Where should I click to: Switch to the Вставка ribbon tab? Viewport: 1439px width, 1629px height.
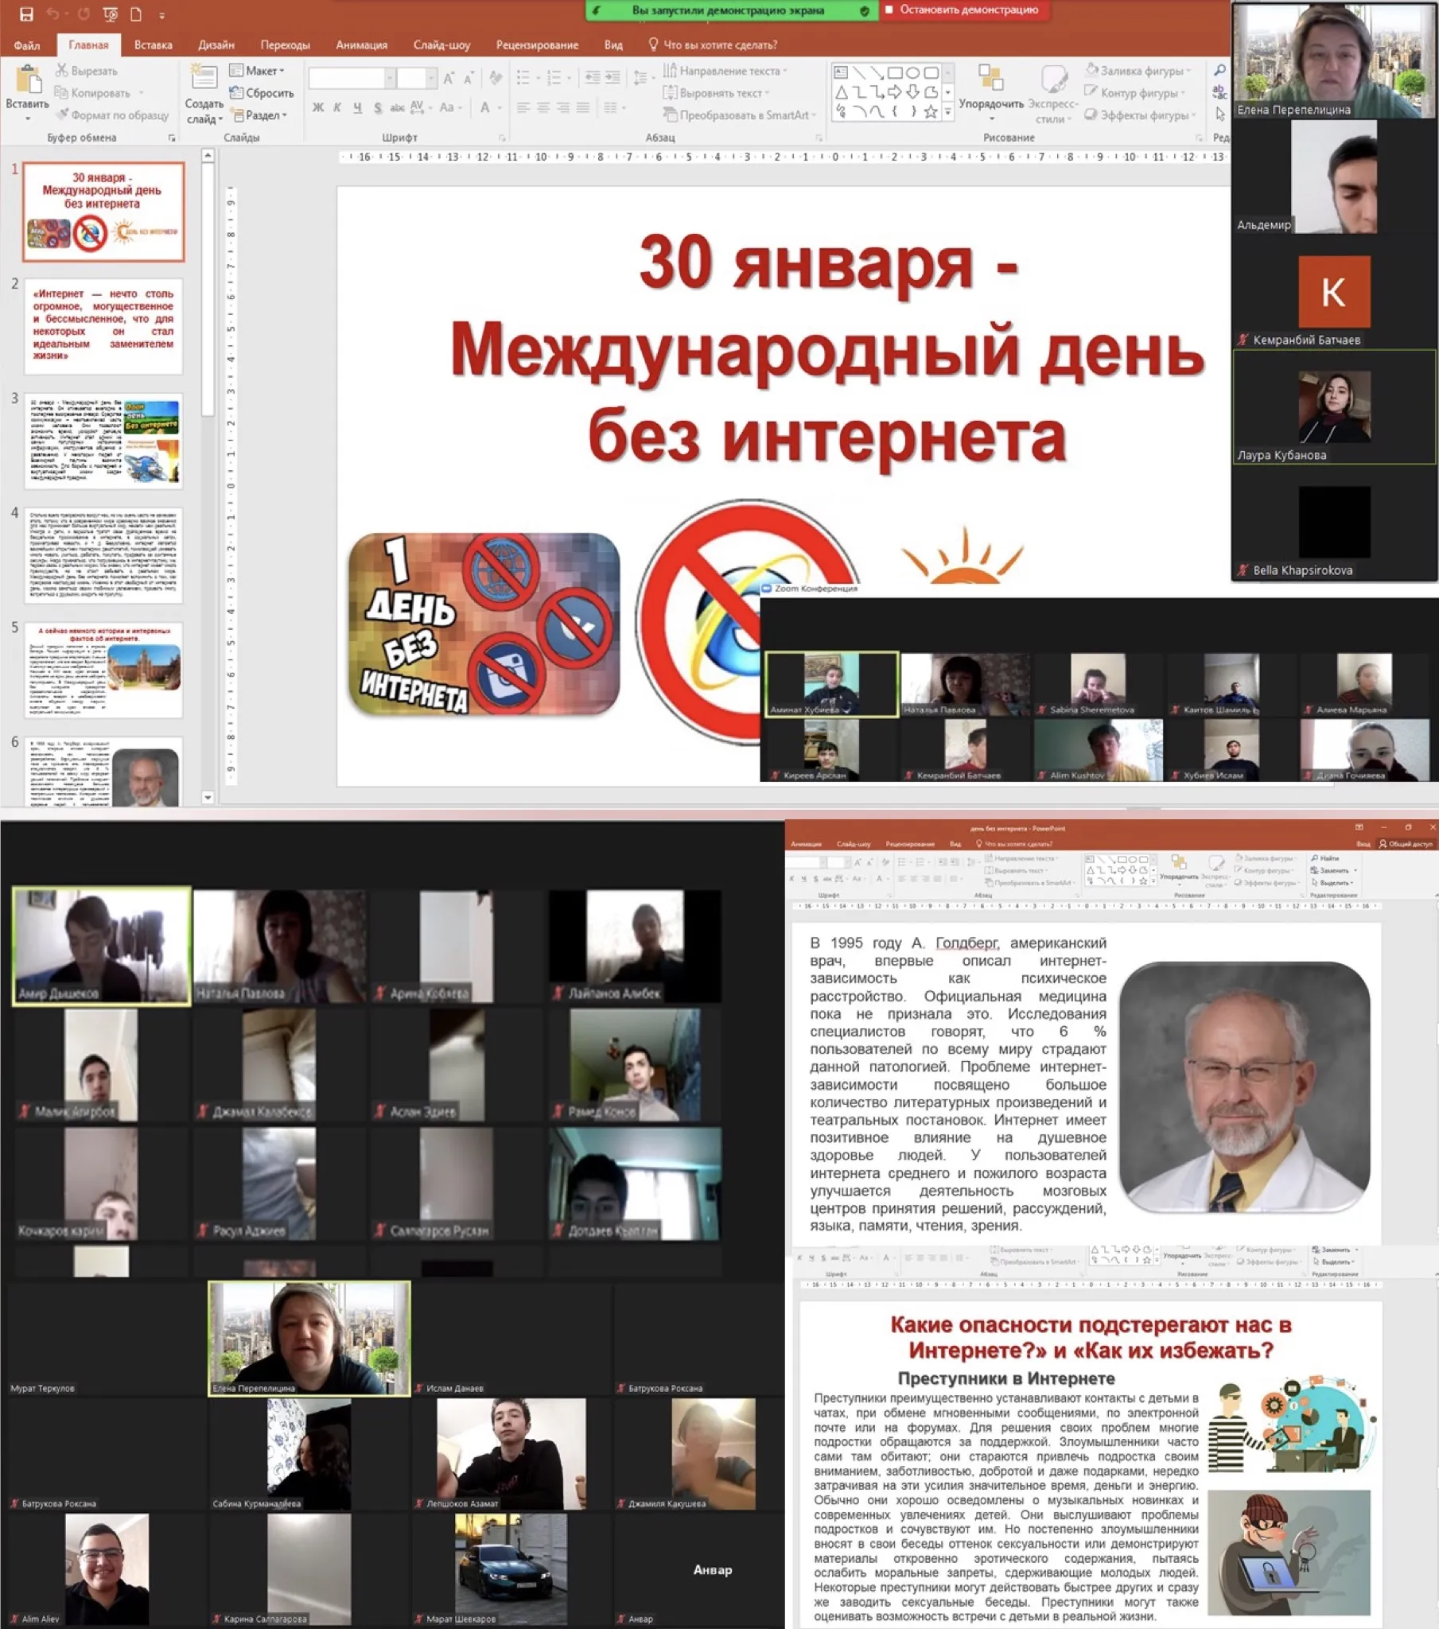(153, 45)
